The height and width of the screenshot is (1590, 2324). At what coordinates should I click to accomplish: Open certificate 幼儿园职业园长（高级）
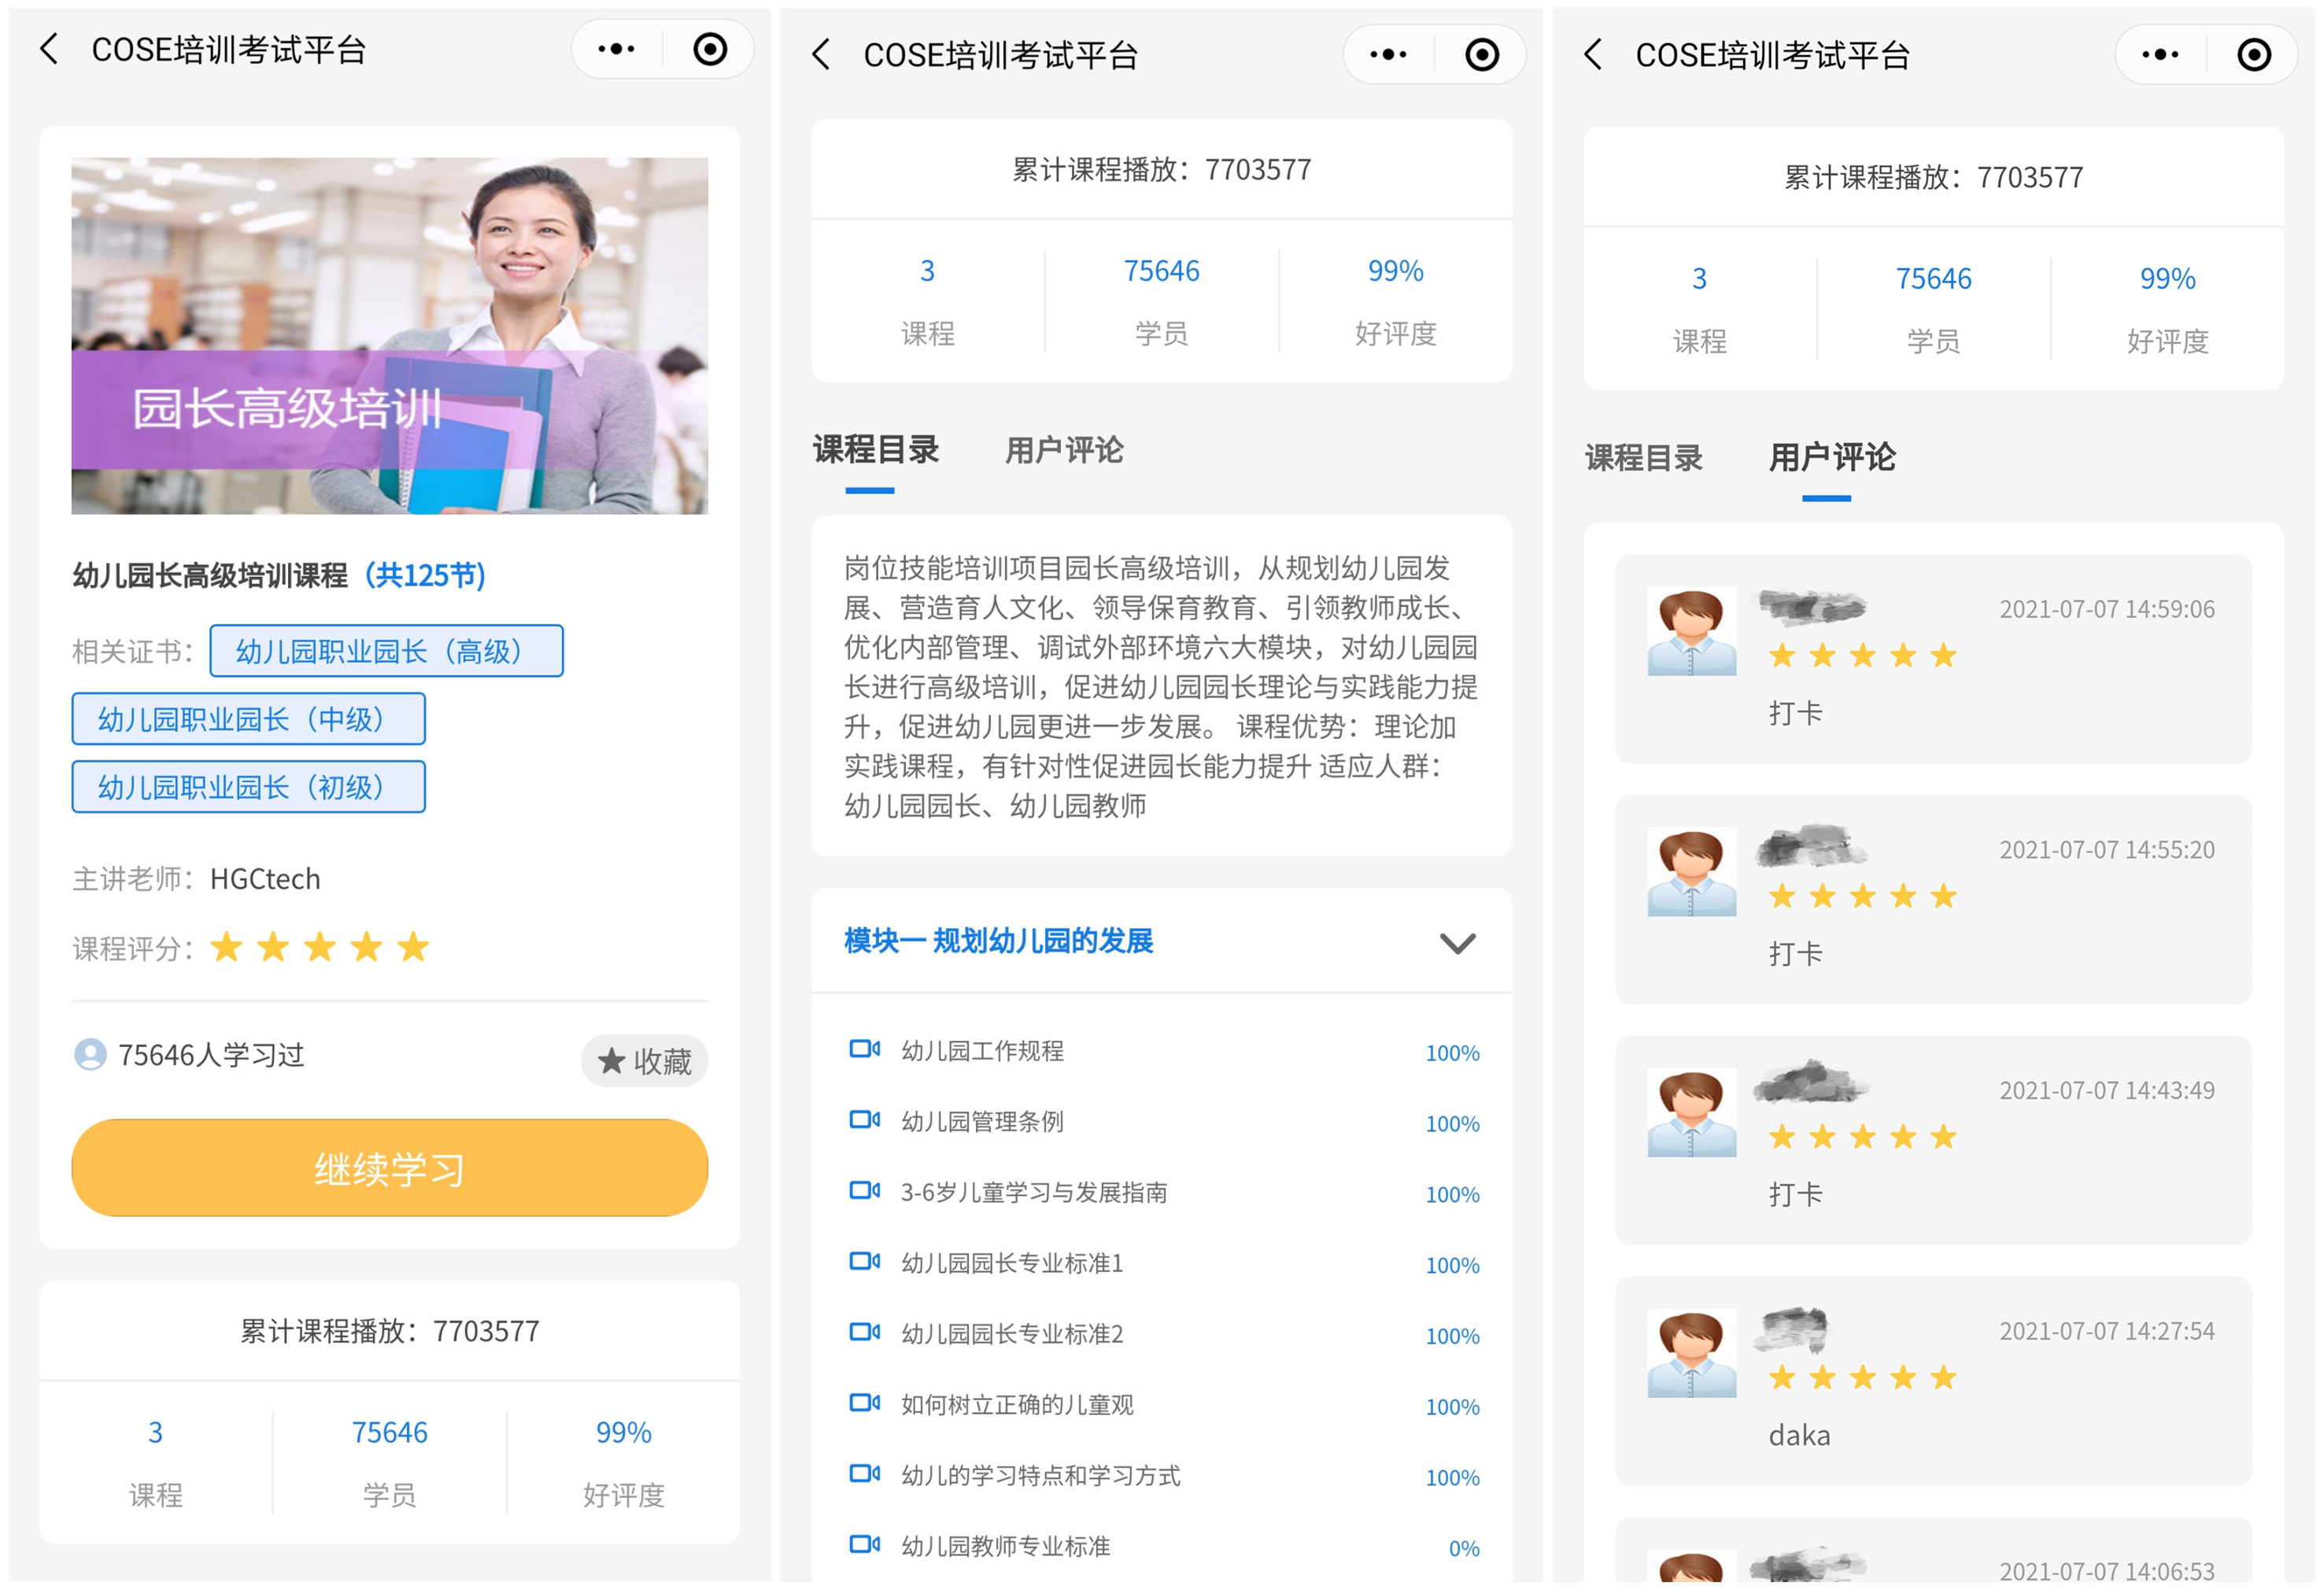point(386,651)
